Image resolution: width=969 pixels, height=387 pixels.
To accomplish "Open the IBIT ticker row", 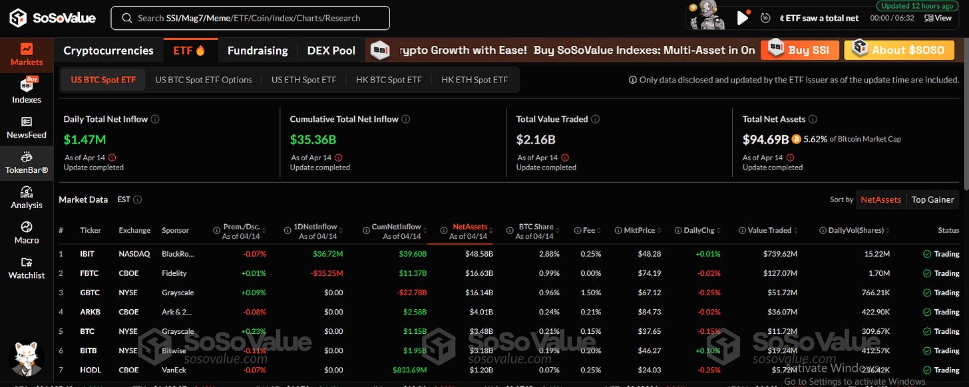I will [x=509, y=253].
